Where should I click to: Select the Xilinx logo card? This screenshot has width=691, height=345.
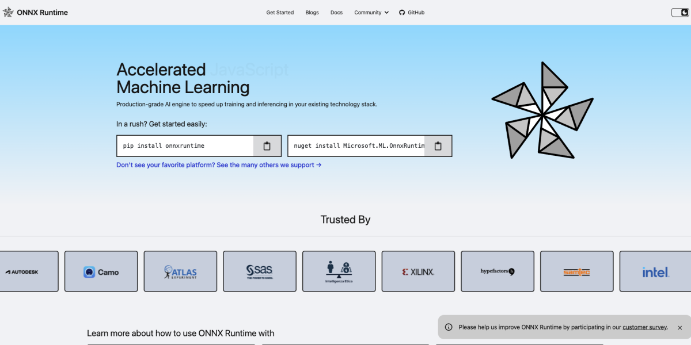[x=418, y=271]
